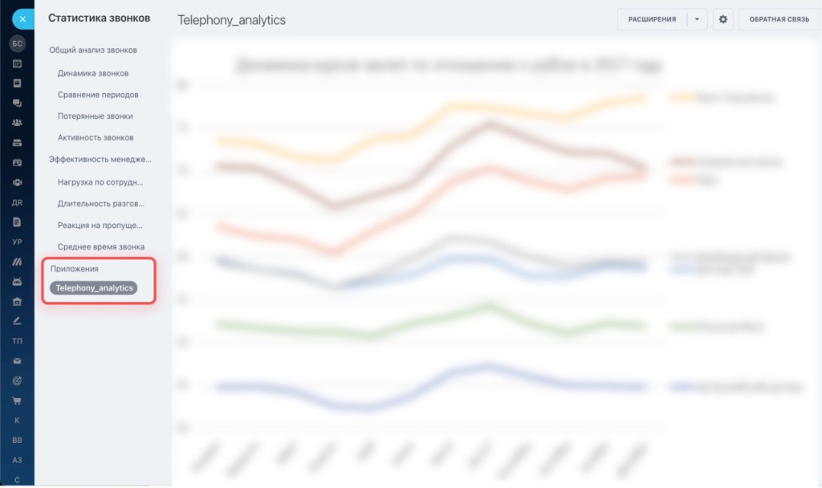Click the Обратная связь button
The width and height of the screenshot is (822, 488).
[x=778, y=19]
